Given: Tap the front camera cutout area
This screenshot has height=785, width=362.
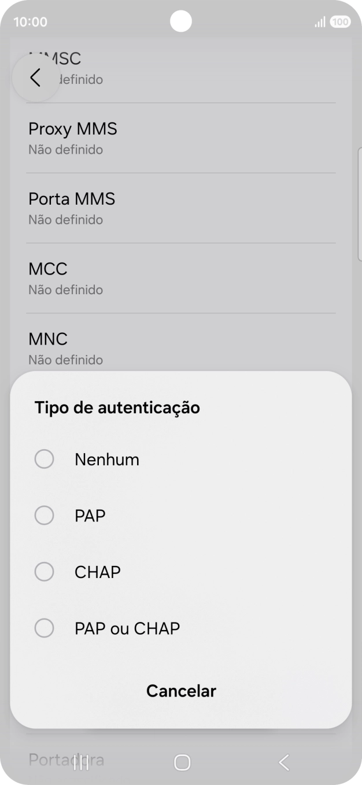Looking at the screenshot, I should pos(181,21).
